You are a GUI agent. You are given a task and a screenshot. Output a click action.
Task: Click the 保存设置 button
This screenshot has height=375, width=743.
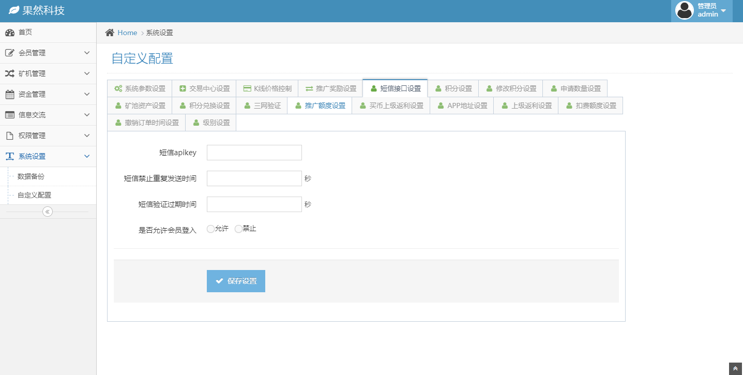[236, 281]
